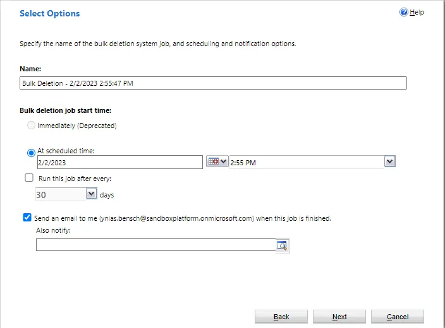Click the Name label
Screen dimensions: 445x328
point(30,69)
